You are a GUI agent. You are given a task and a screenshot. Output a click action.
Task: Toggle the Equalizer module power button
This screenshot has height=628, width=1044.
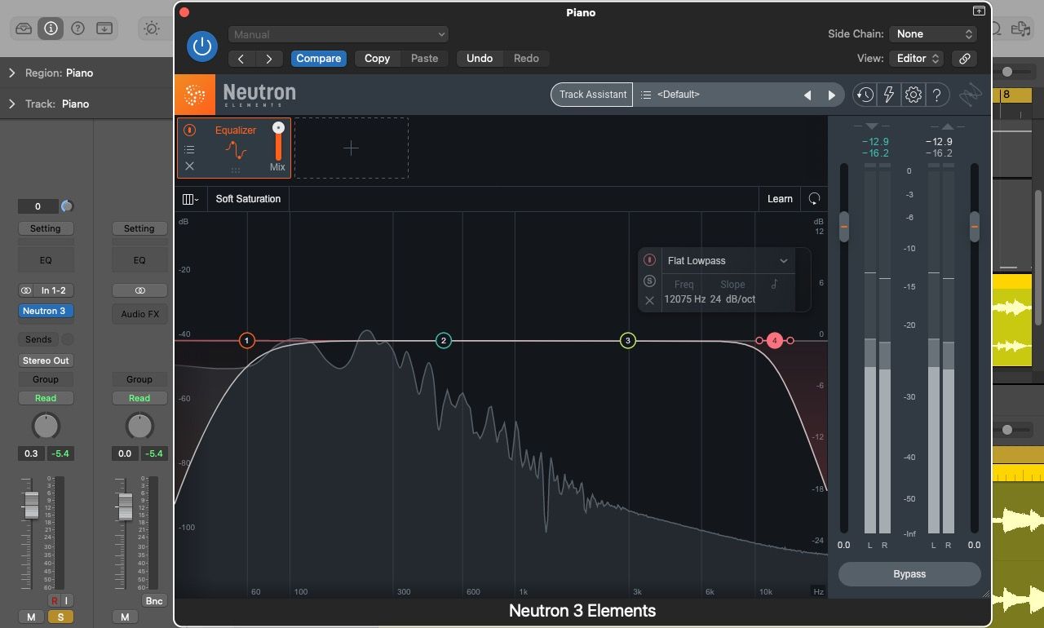pyautogui.click(x=189, y=129)
